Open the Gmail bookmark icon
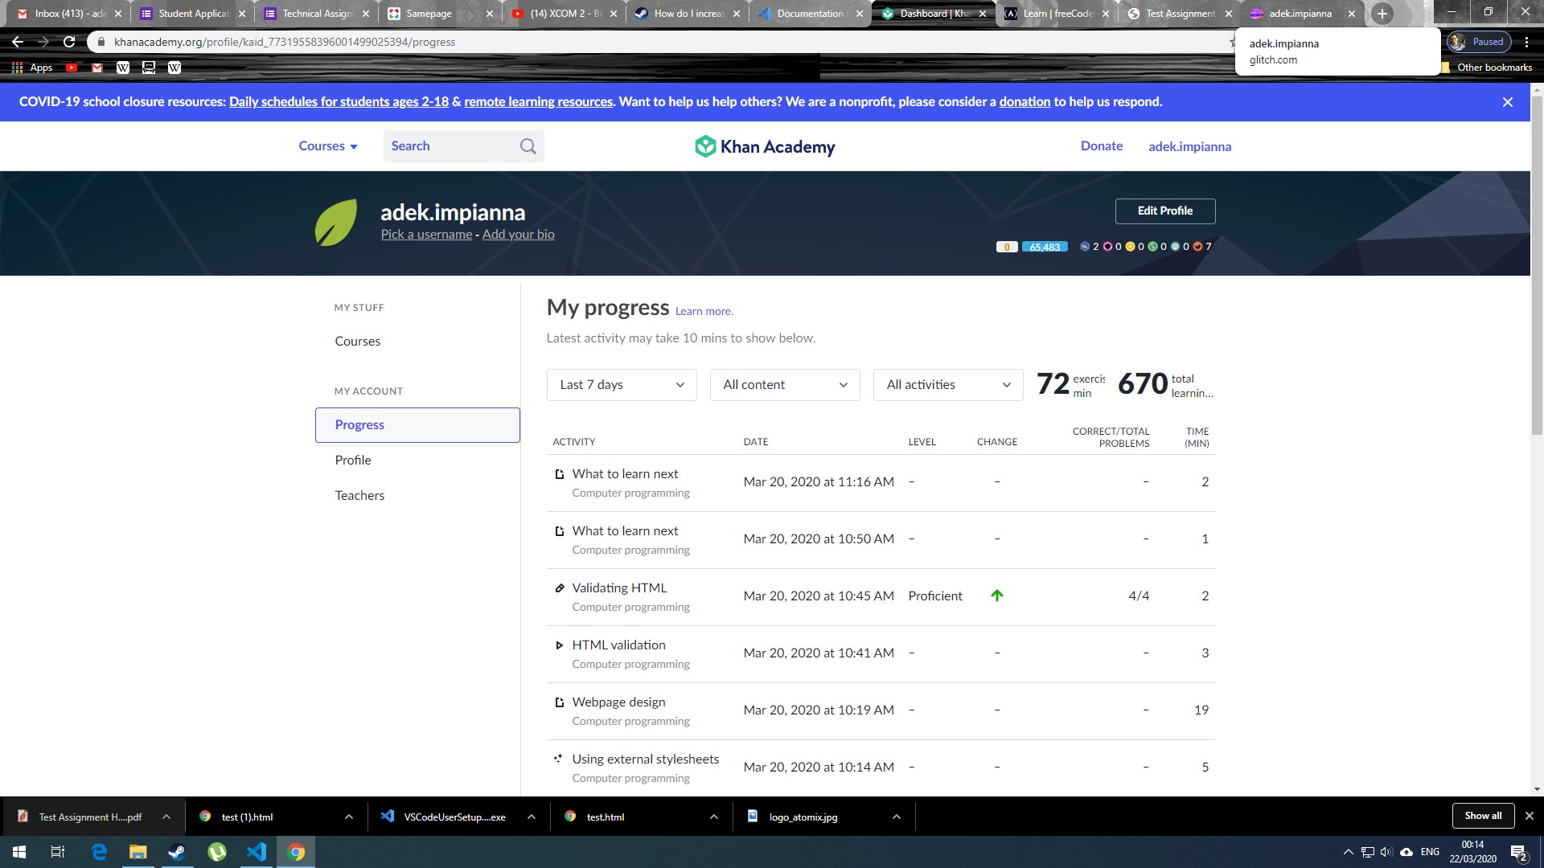Viewport: 1544px width, 868px height. (x=97, y=68)
